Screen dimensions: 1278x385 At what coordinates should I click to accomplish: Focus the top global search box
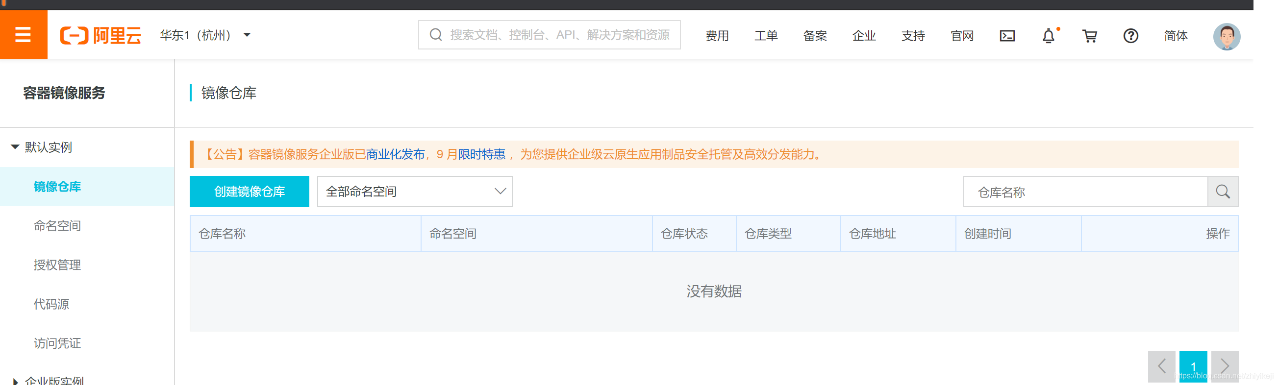(x=549, y=35)
